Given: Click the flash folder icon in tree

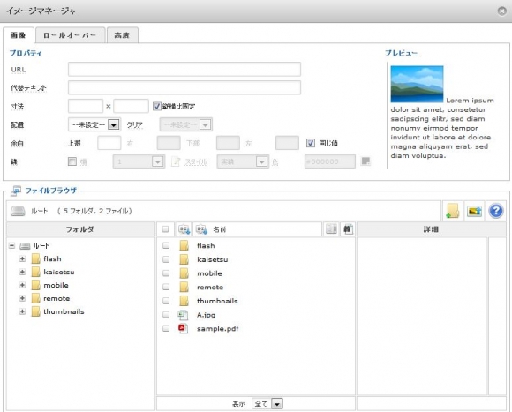Looking at the screenshot, I should [x=35, y=258].
